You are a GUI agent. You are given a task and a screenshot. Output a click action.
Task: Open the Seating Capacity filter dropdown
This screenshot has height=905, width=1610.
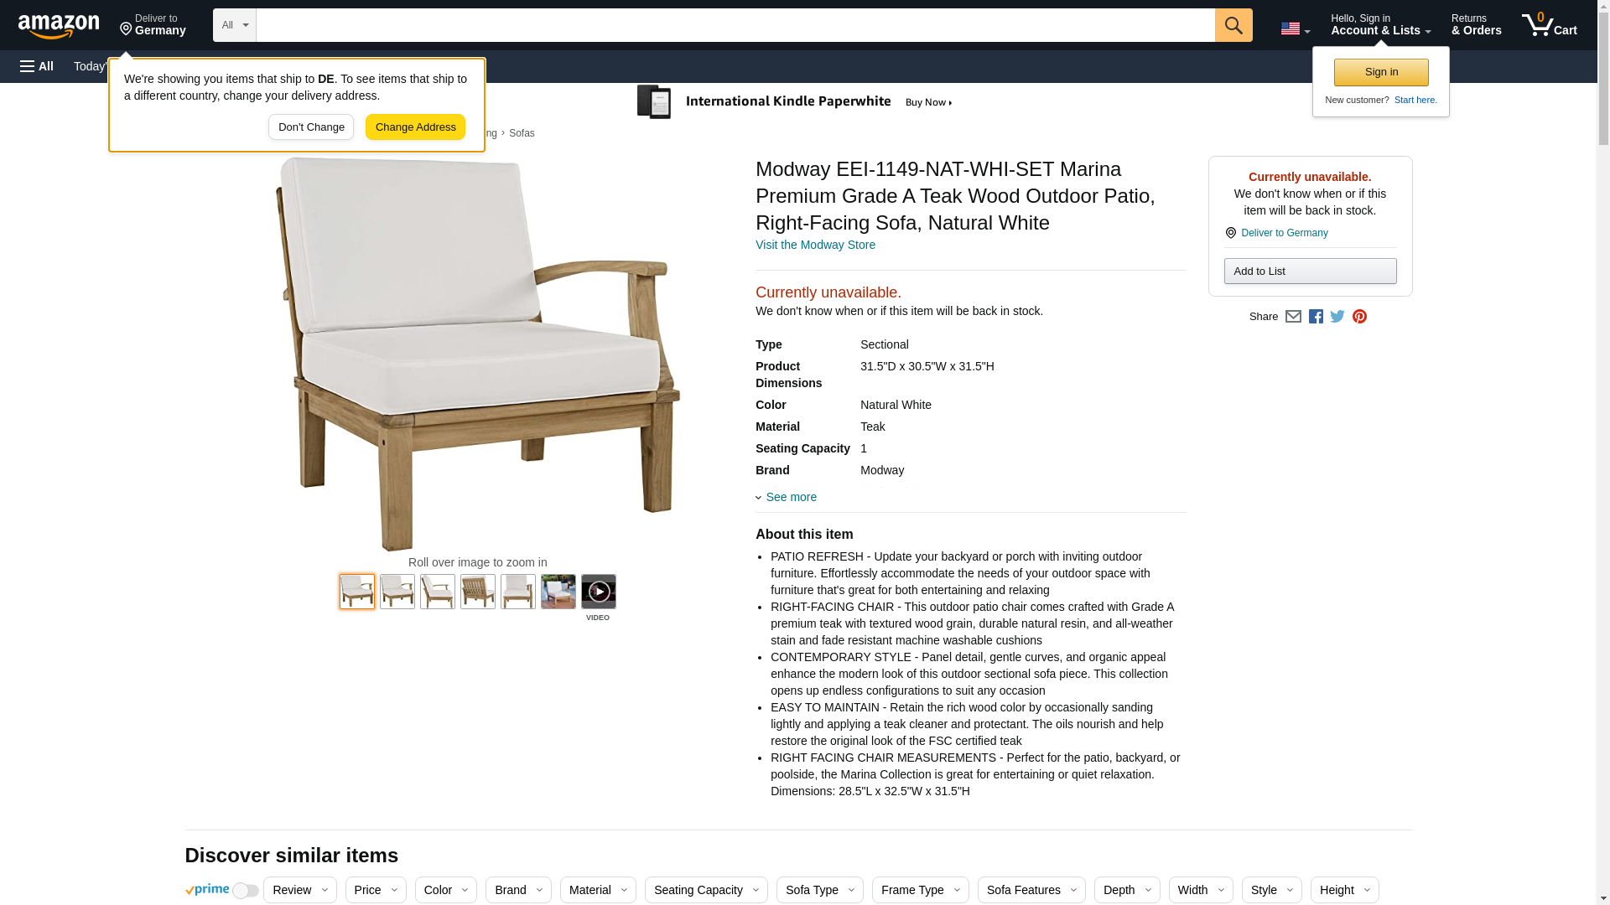pyautogui.click(x=706, y=890)
